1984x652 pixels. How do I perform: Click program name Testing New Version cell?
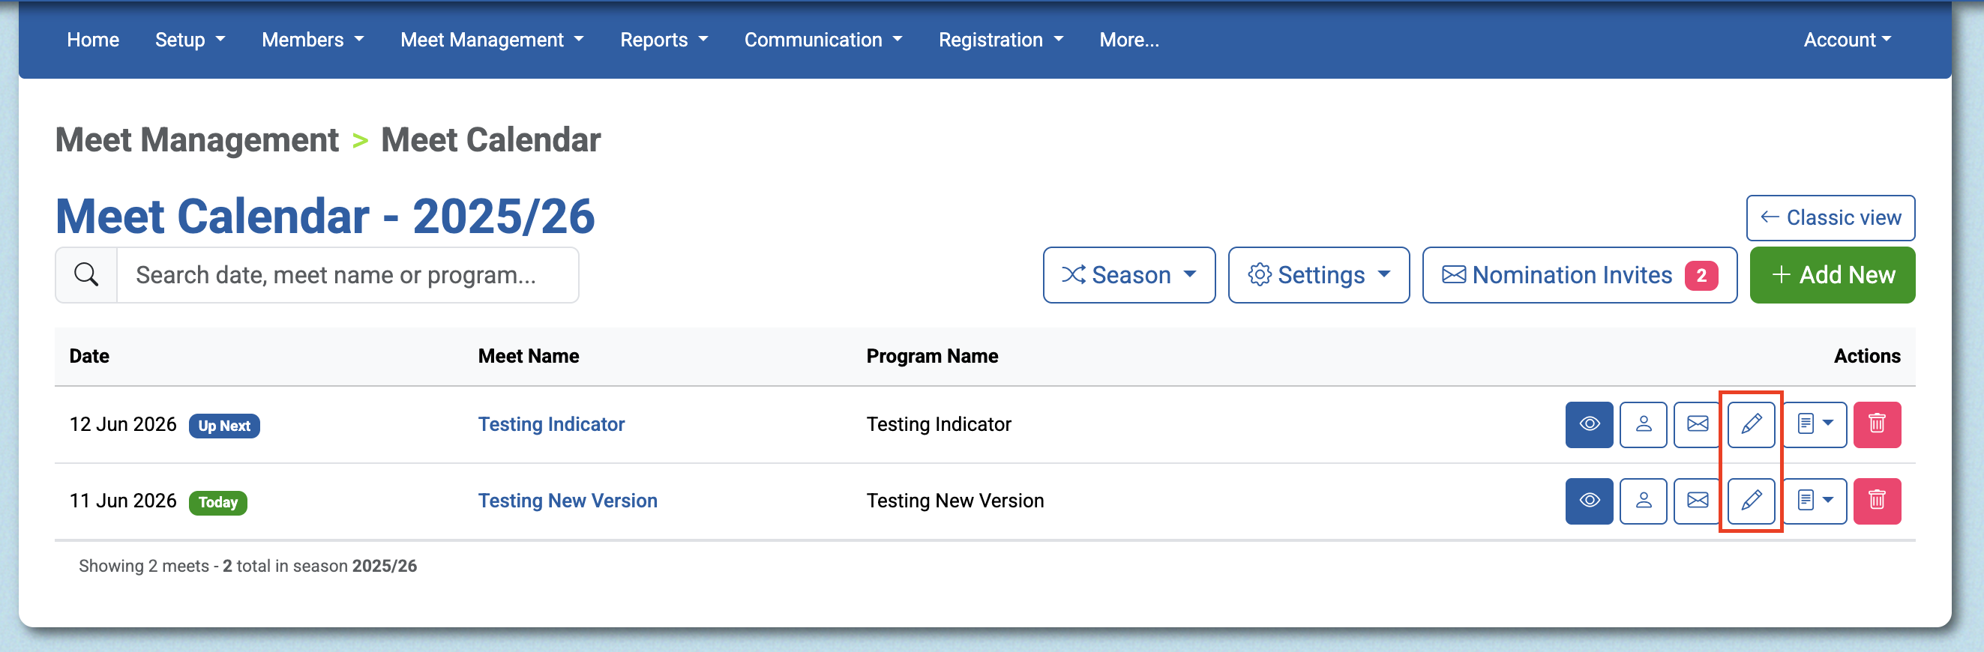955,501
